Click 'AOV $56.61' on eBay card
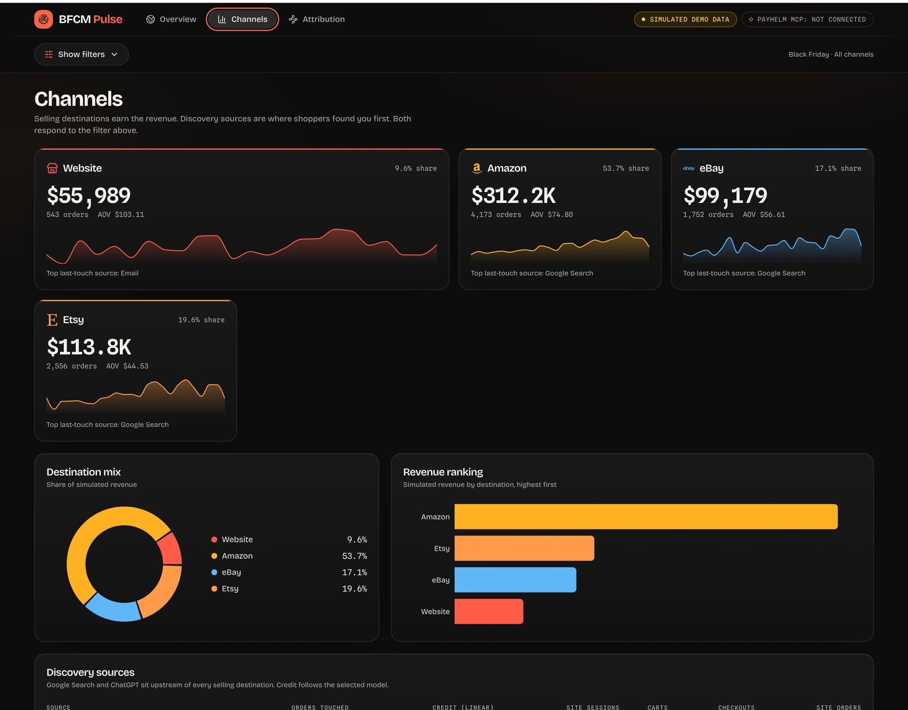 click(x=764, y=215)
